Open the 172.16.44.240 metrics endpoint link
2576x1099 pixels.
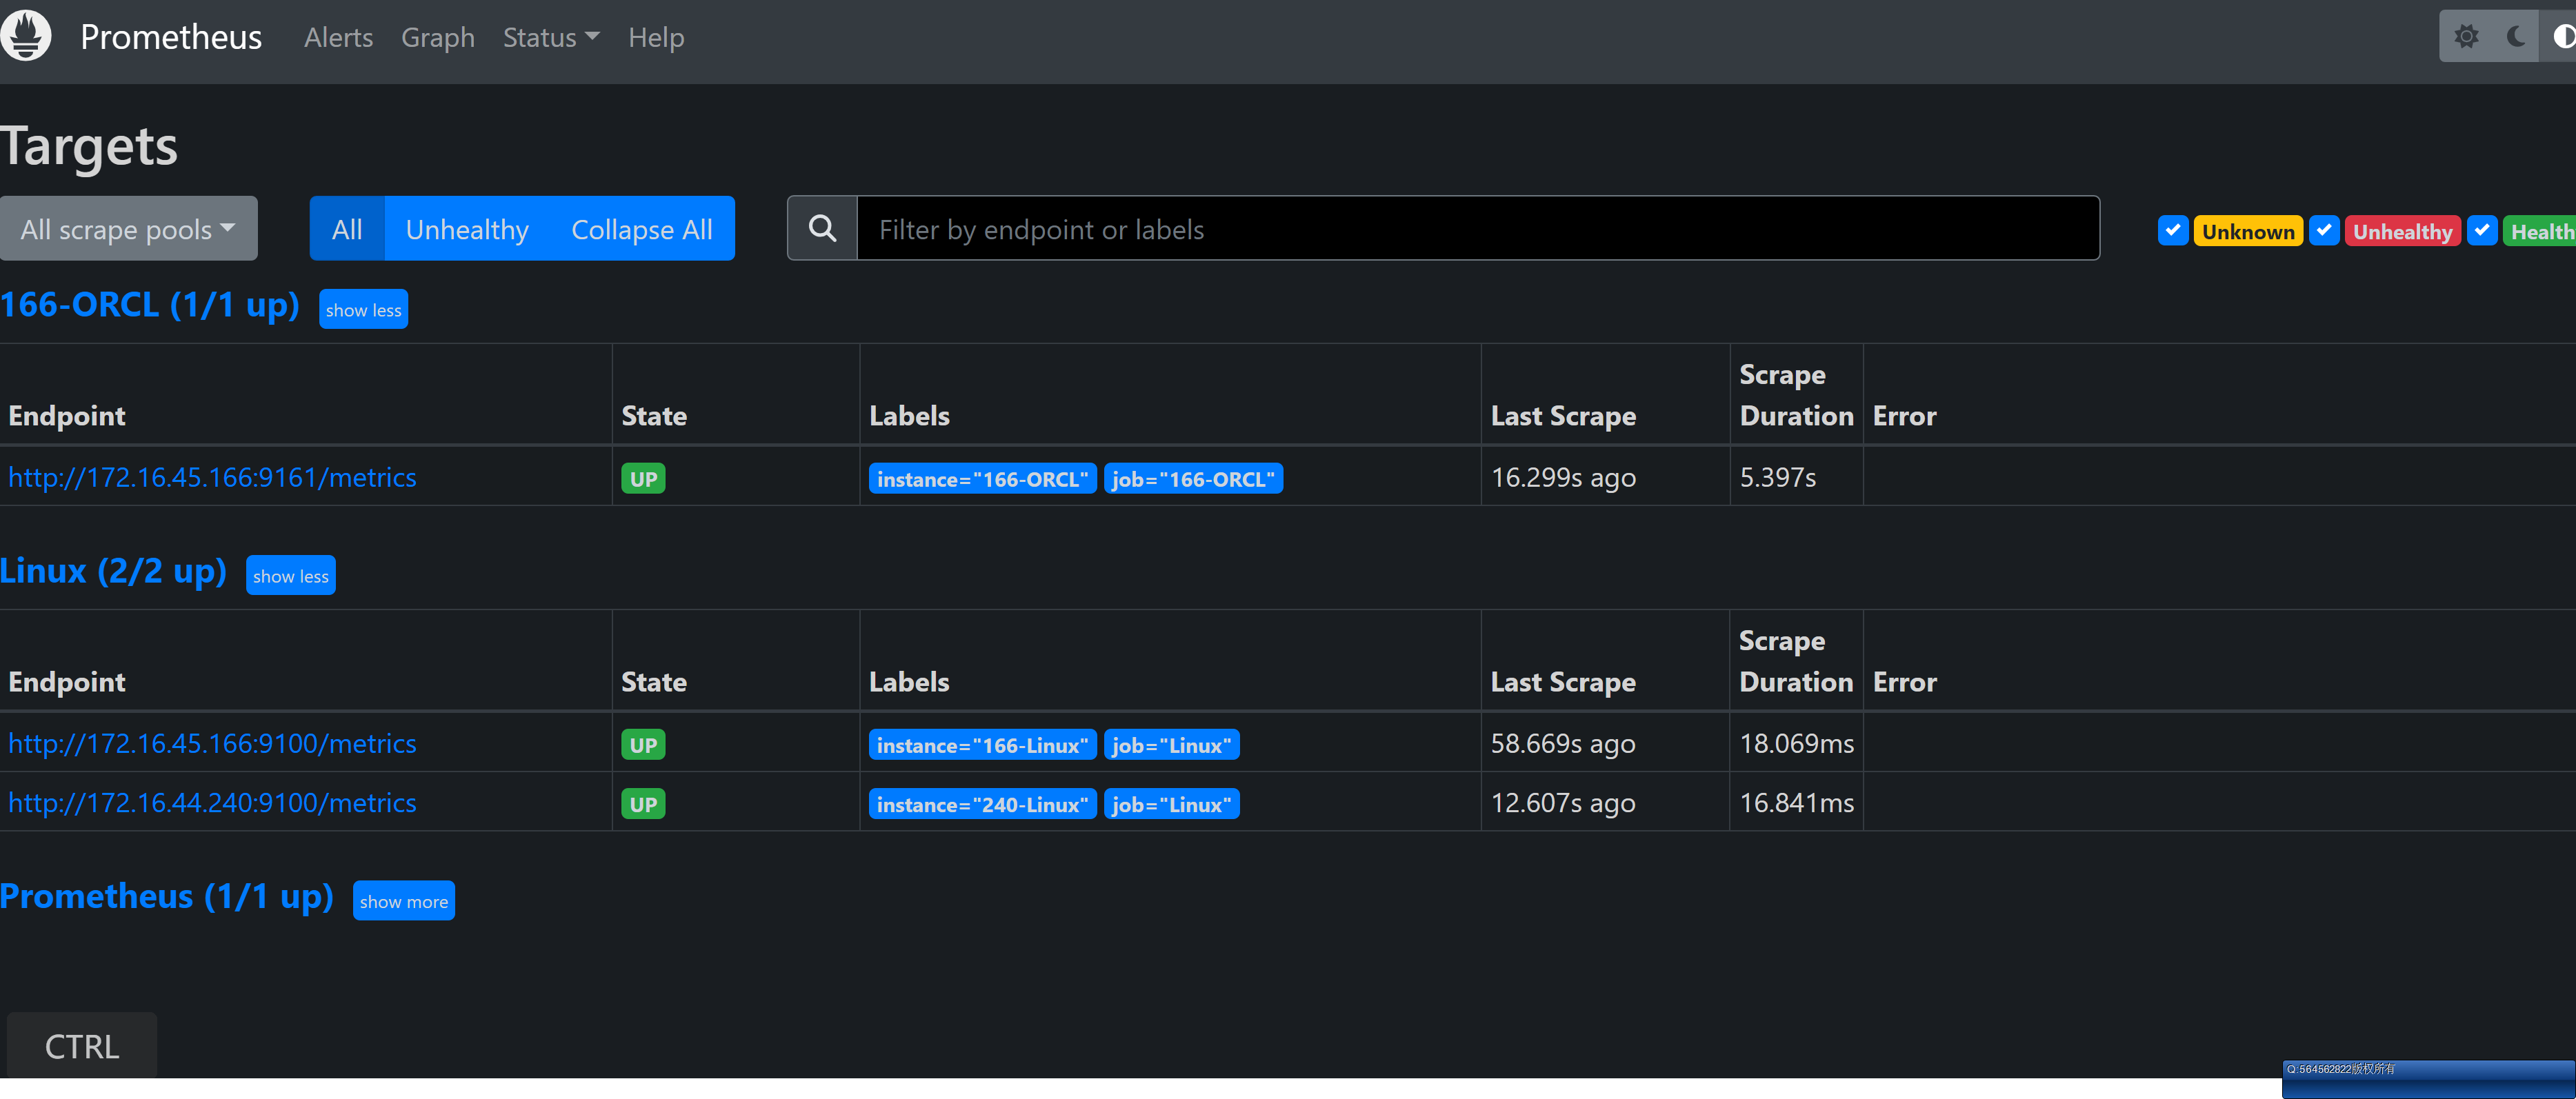pos(212,803)
